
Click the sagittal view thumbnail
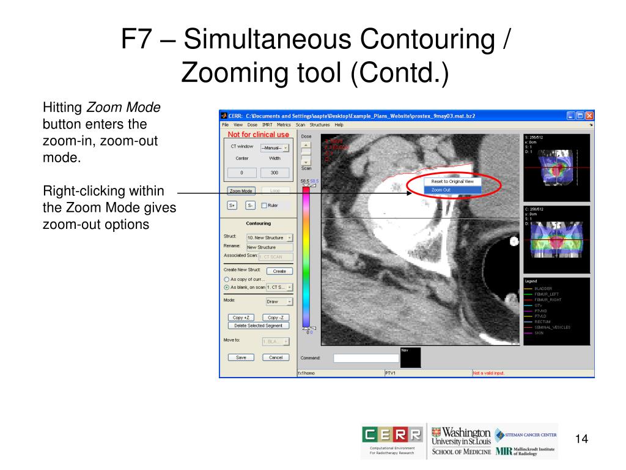point(556,168)
